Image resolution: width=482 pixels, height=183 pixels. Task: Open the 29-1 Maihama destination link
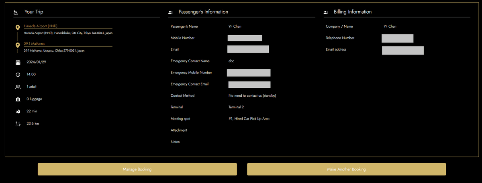(33, 44)
